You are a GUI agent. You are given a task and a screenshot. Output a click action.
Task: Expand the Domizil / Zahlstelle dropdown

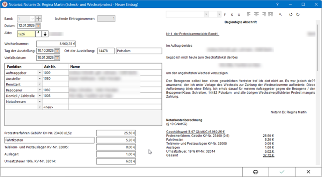coord(39,96)
